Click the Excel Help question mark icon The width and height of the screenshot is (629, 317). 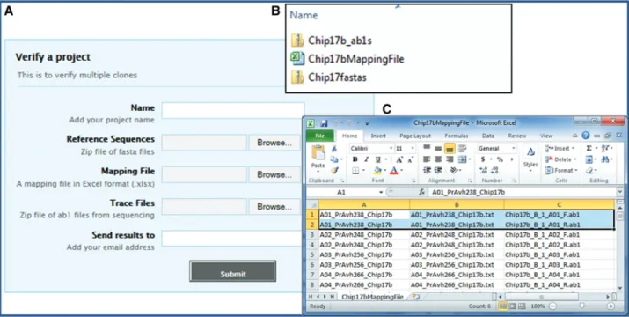coord(586,136)
